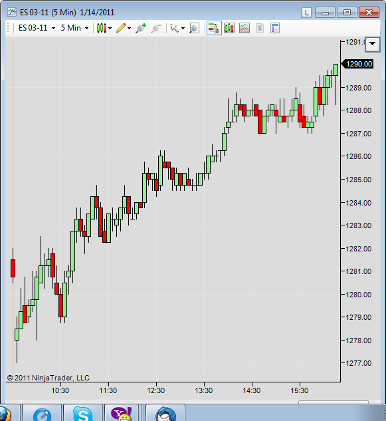Click the 1280.00 price axis label
386x421 pixels.
click(x=358, y=295)
